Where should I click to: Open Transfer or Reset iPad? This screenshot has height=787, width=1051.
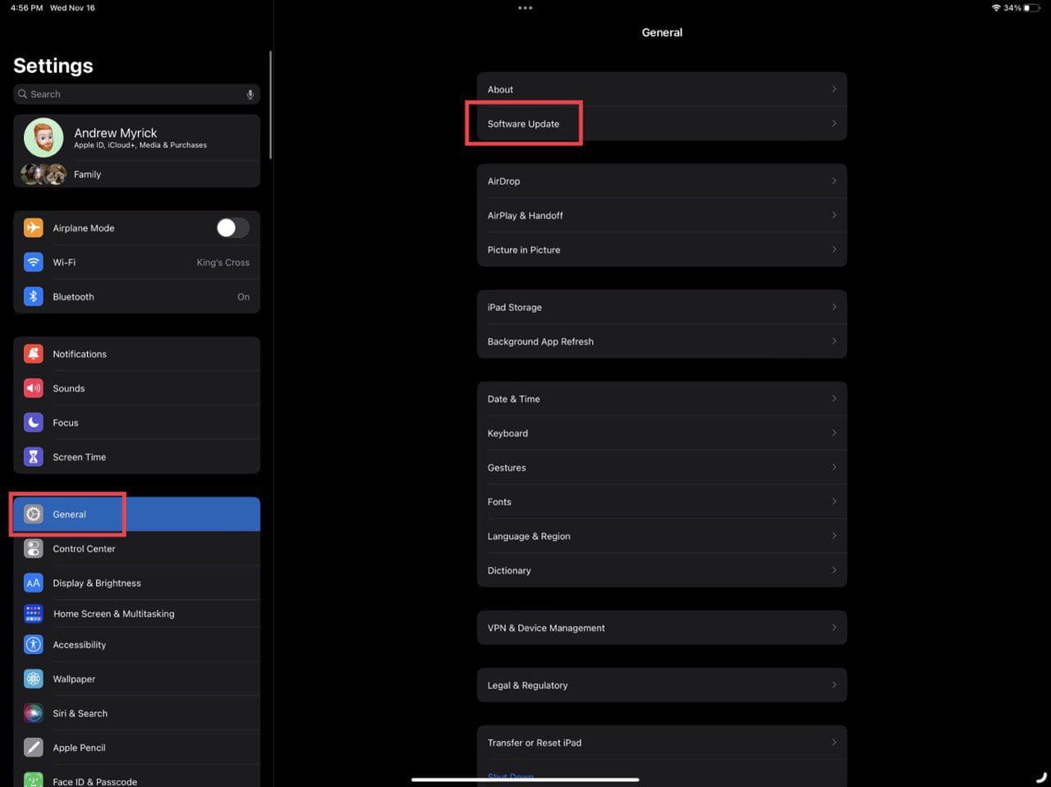point(535,743)
